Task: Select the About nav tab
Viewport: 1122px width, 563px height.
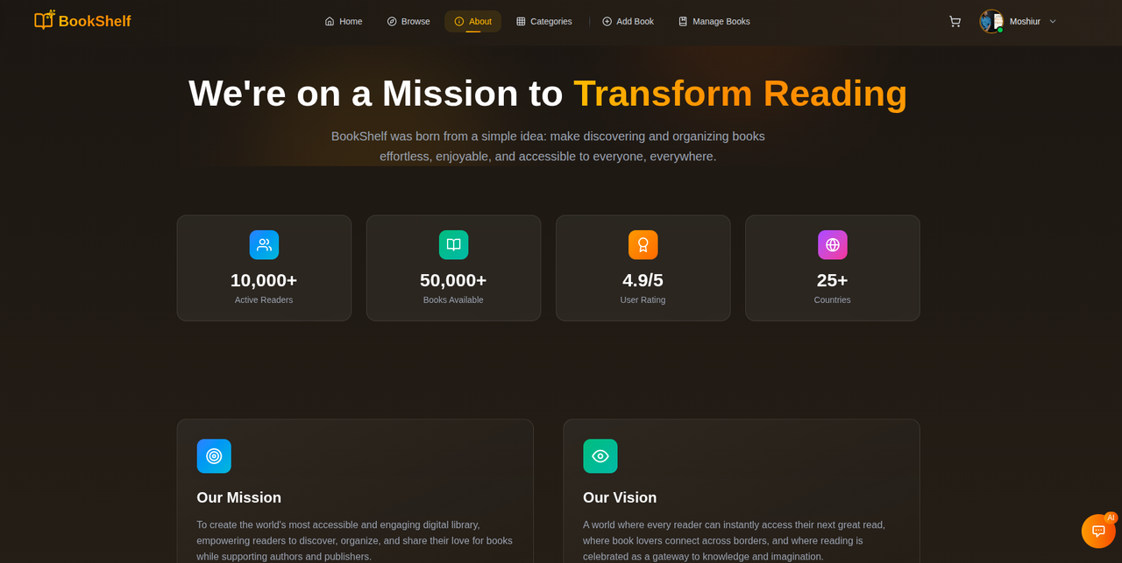Action: tap(472, 21)
